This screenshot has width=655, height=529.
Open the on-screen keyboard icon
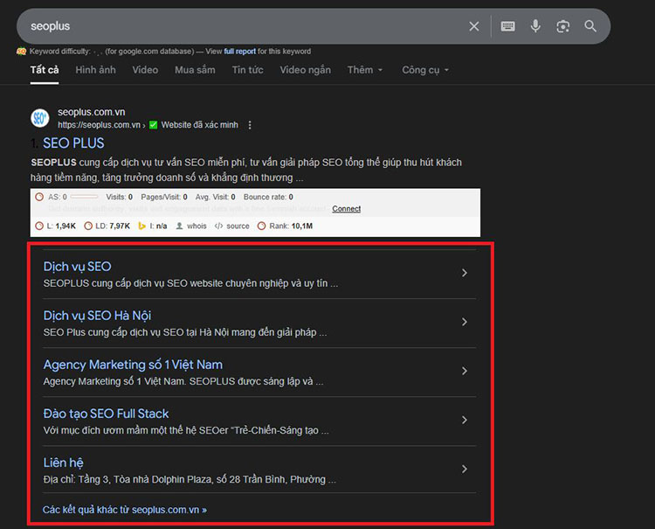pyautogui.click(x=507, y=26)
